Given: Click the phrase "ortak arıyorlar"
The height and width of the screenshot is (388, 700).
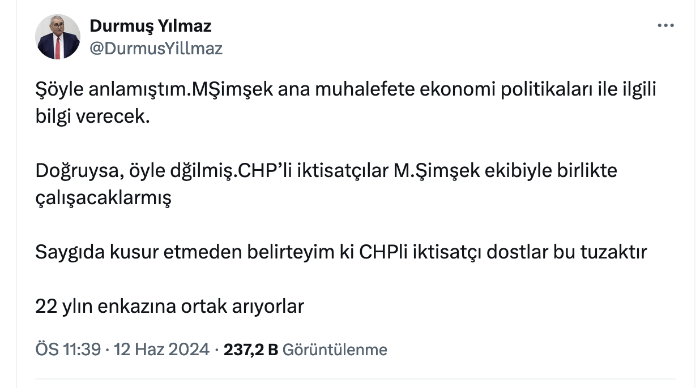Looking at the screenshot, I should coord(242,306).
